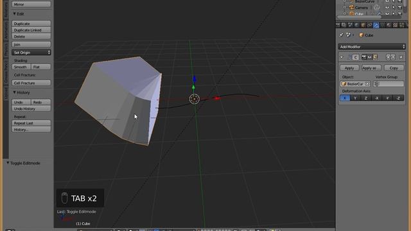
Task: Open the Modifiers wrench tab icon
Action: coord(376,25)
